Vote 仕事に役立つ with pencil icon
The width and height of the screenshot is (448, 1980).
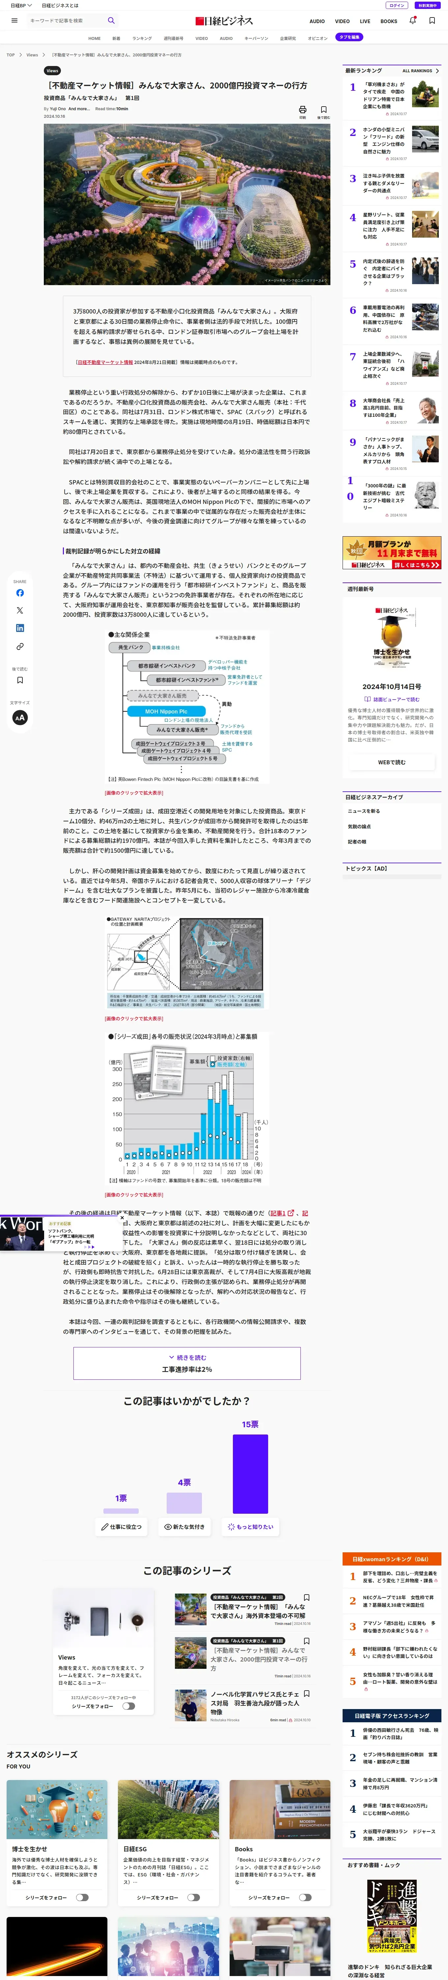[121, 1527]
